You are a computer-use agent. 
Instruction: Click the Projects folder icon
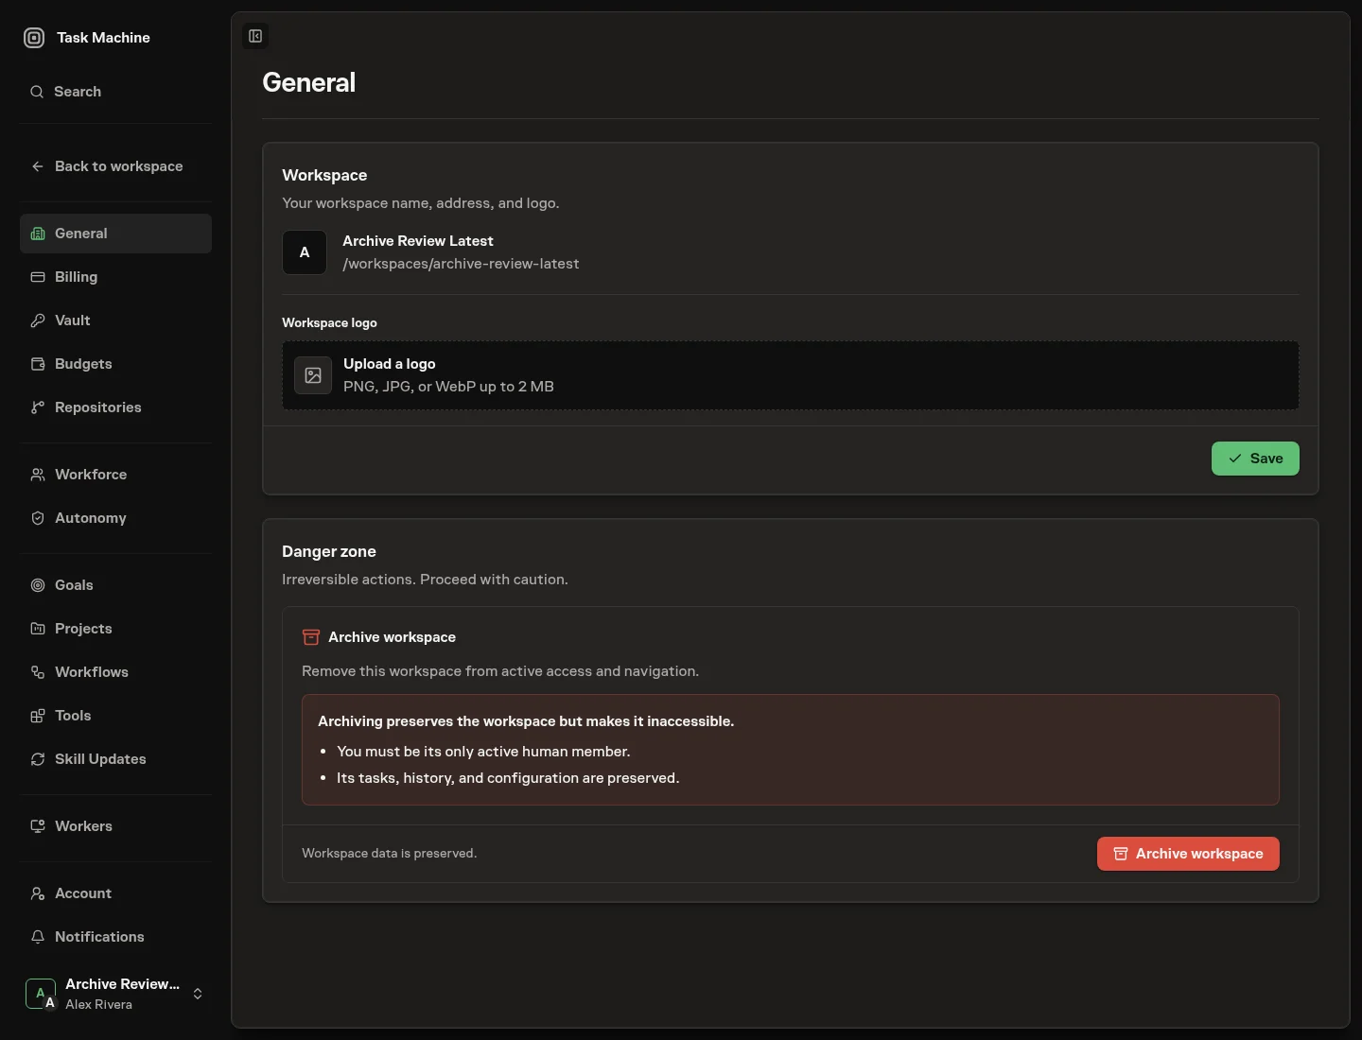(x=38, y=629)
